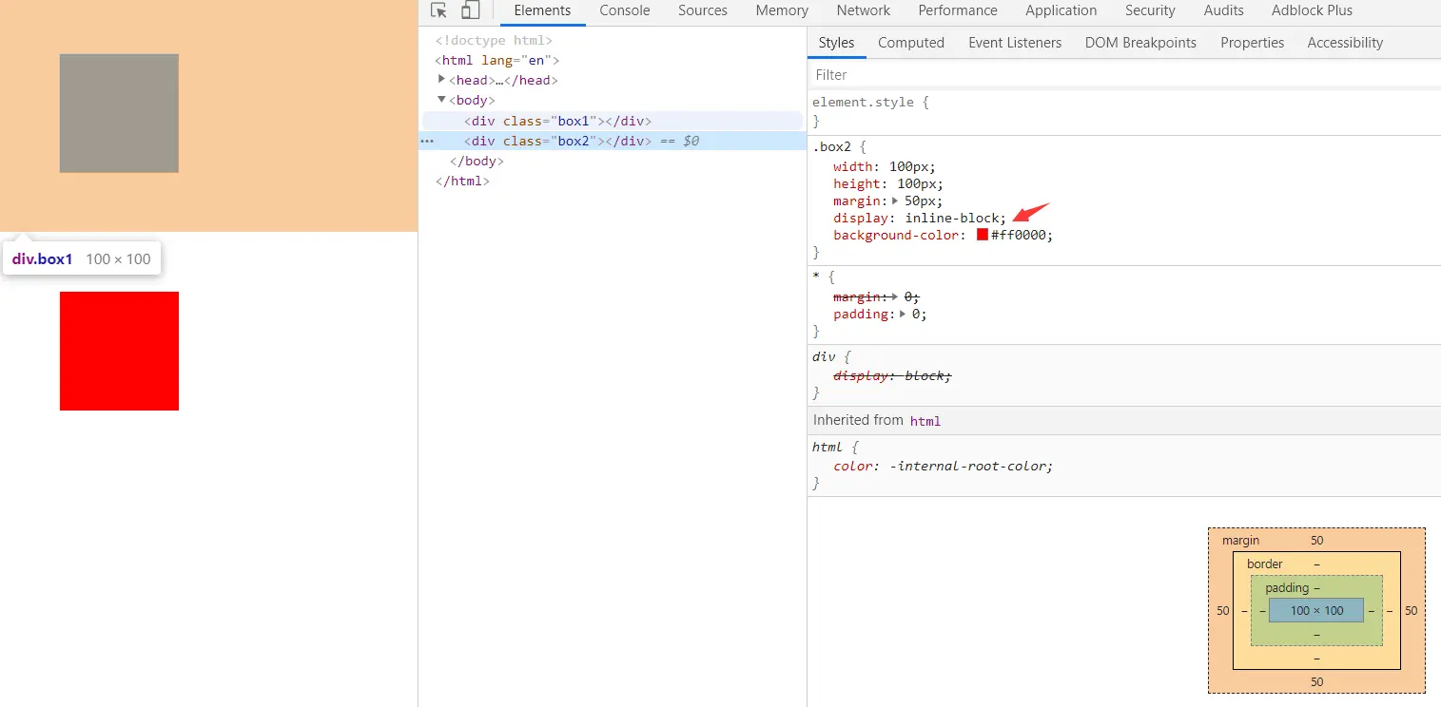Click the div.box1 inspect tooltip
The height and width of the screenshot is (707, 1441).
click(x=82, y=258)
